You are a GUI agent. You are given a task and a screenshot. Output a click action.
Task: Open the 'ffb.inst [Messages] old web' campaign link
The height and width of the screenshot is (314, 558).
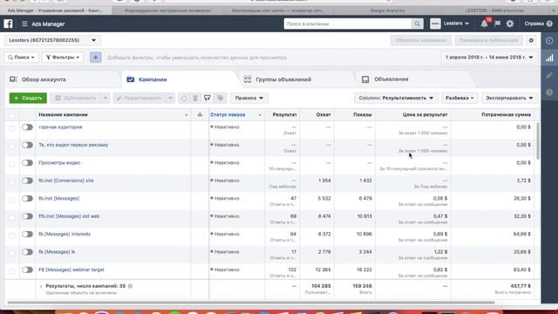(x=69, y=216)
